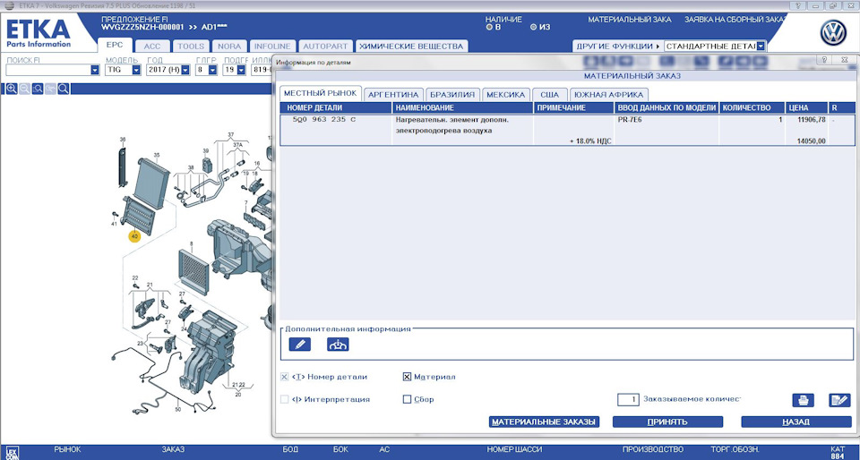The width and height of the screenshot is (860, 460).
Task: Enable the Интерпретация checkbox
Action: (x=284, y=399)
